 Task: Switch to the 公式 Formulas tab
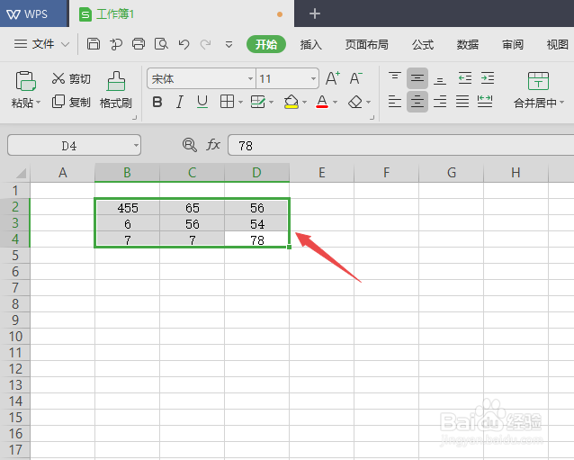point(423,45)
